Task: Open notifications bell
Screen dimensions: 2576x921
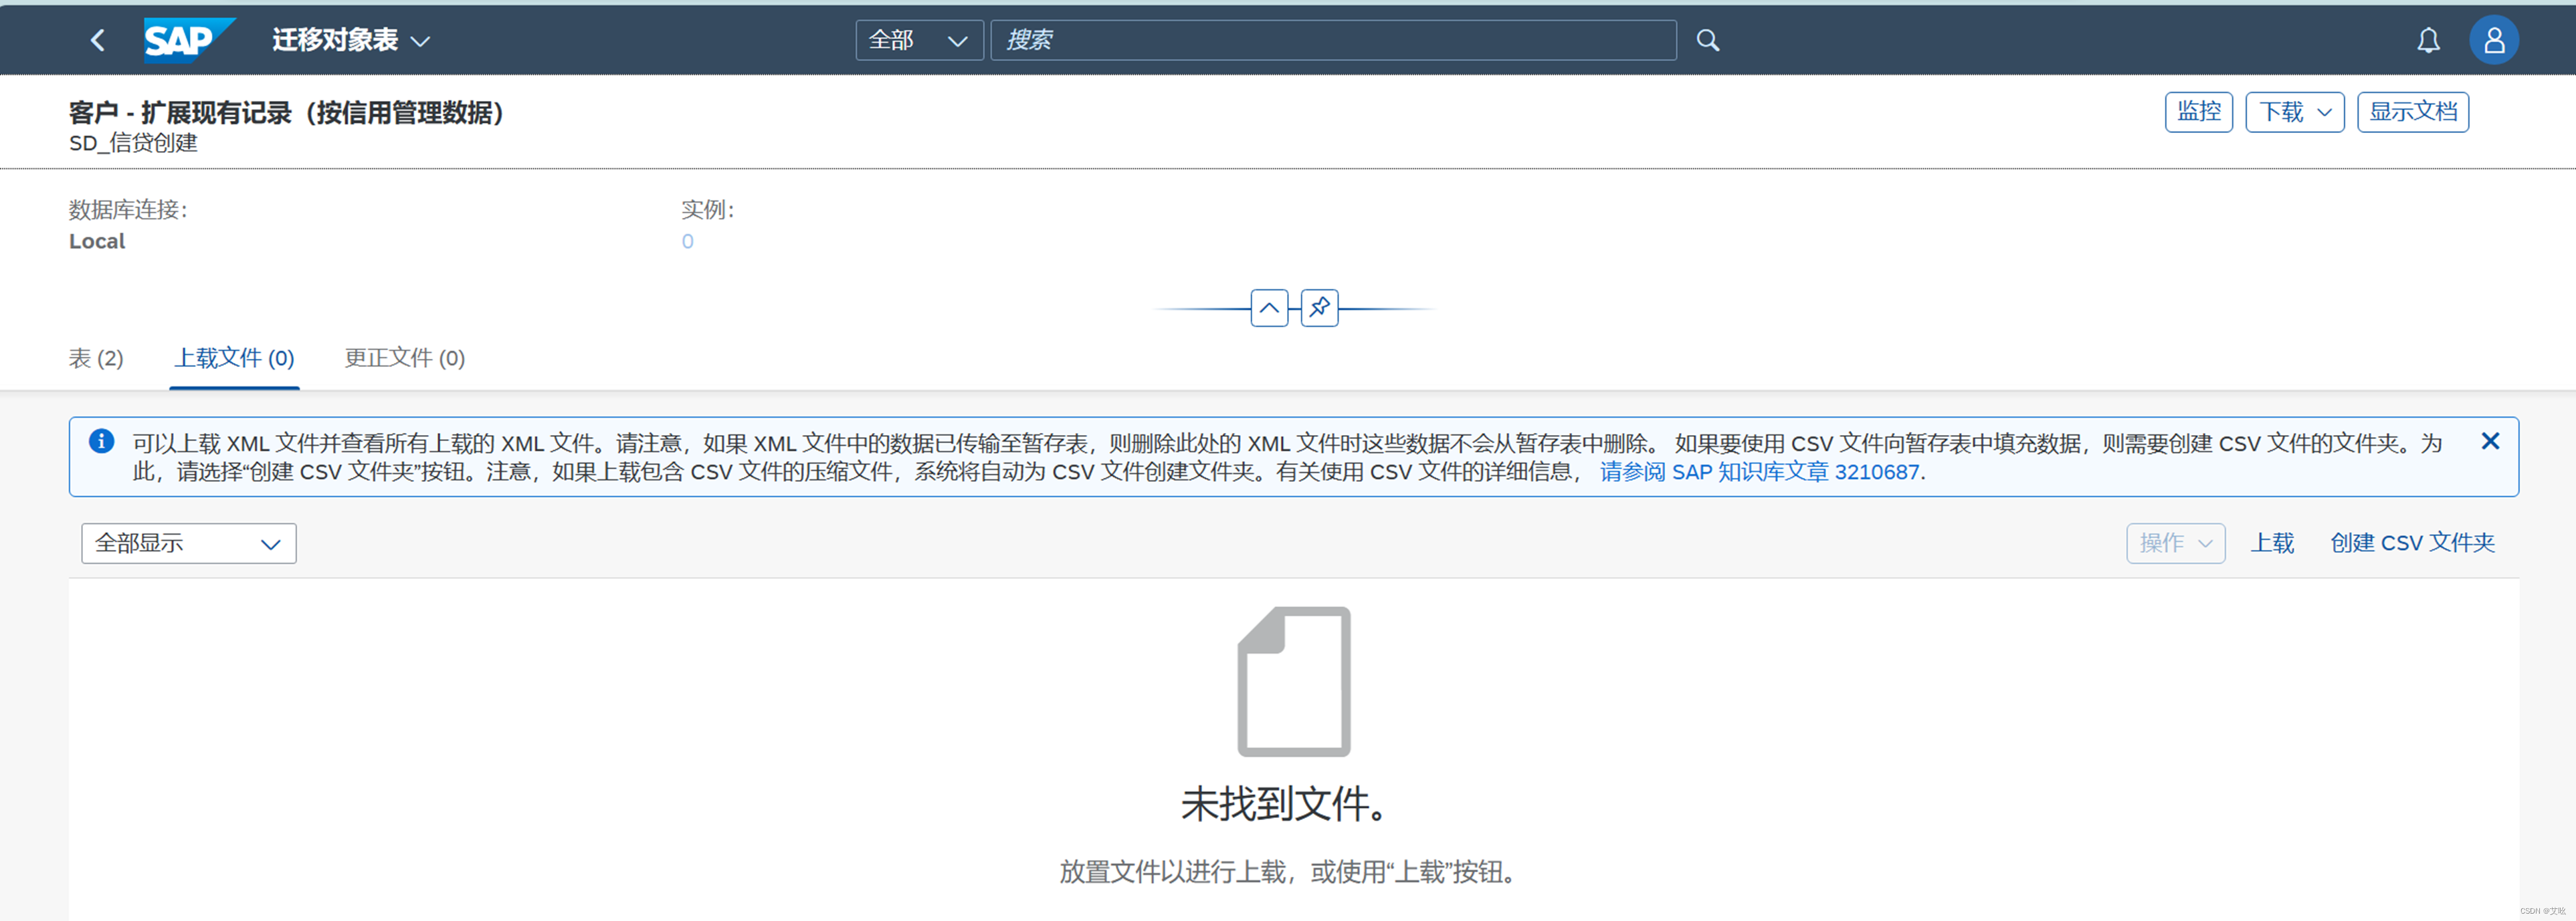Action: 2428,40
